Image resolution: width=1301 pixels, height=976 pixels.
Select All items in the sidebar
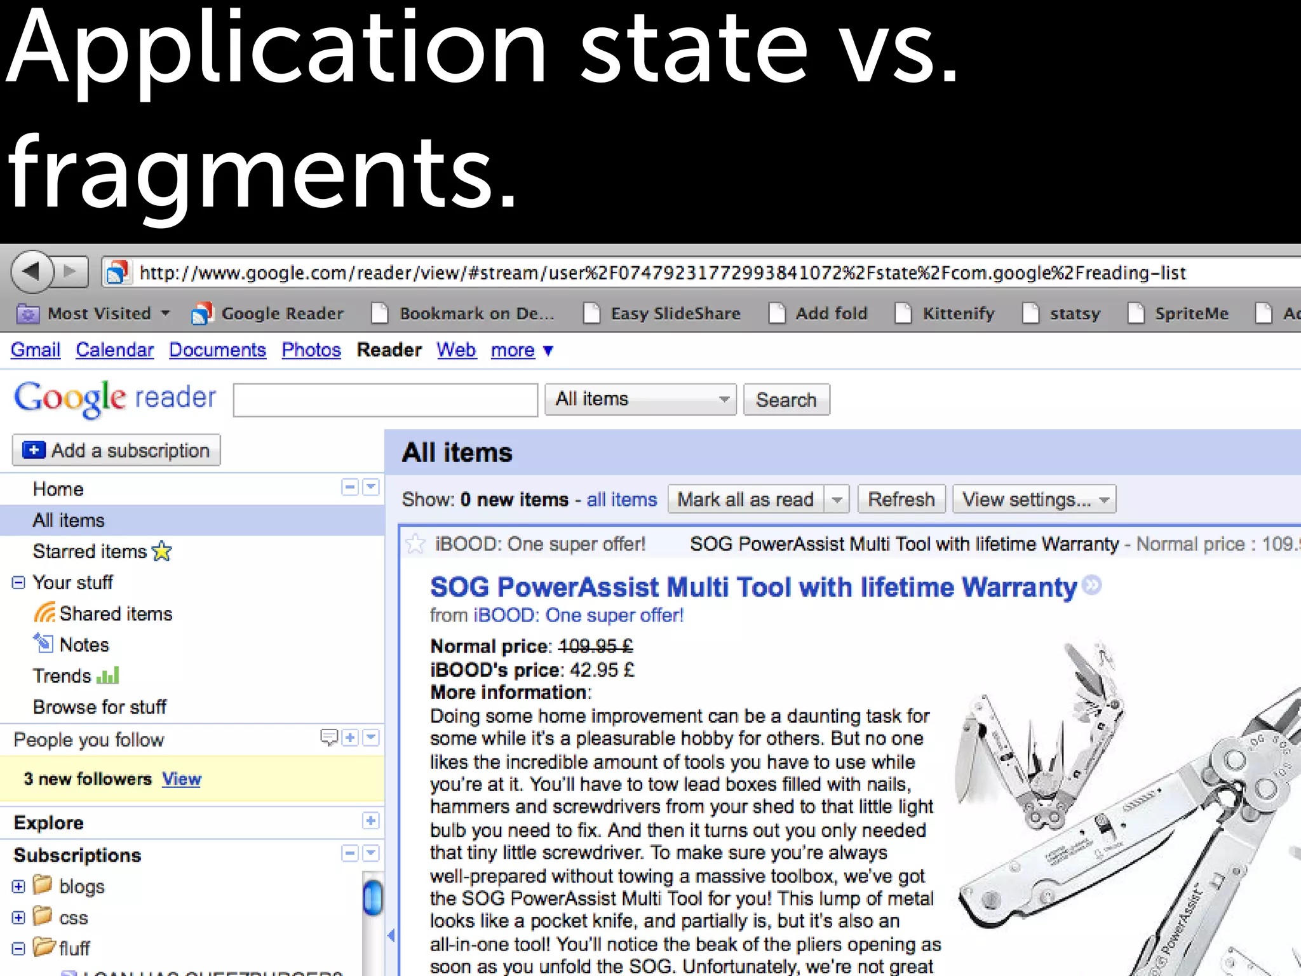[x=192, y=520]
